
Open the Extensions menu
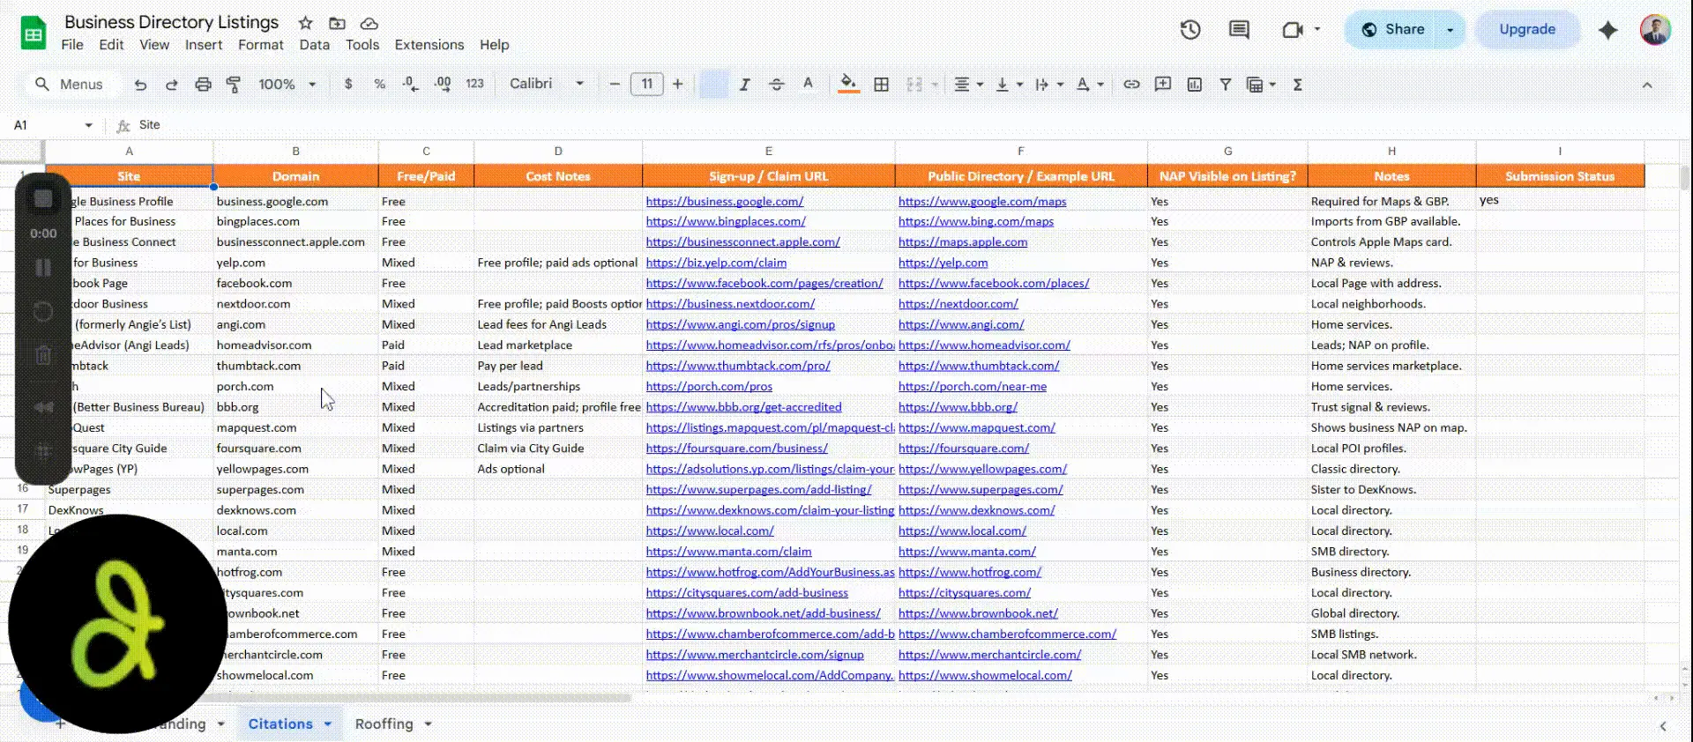[429, 45]
